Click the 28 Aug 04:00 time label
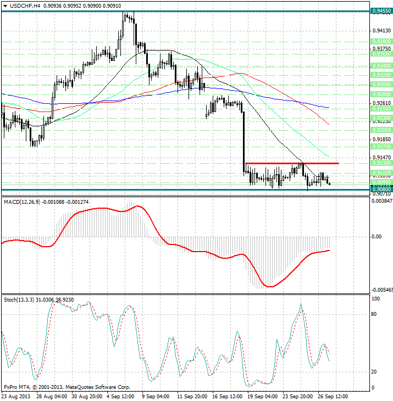The height and width of the screenshot is (401, 393). pos(52,397)
